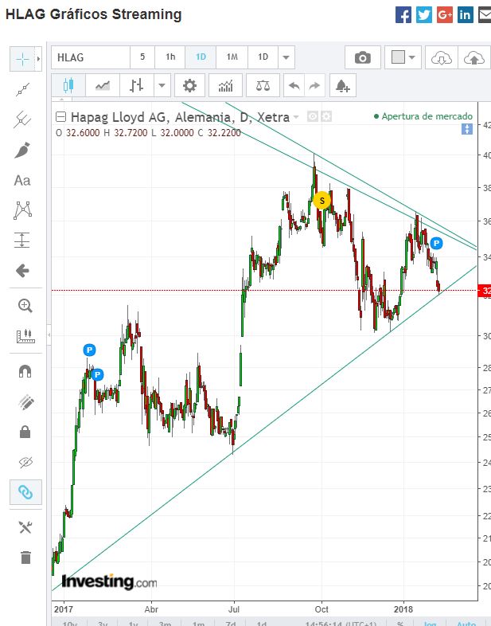Select the highlighted 1D interval

(x=201, y=57)
